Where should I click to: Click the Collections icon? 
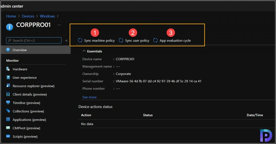tap(8, 111)
